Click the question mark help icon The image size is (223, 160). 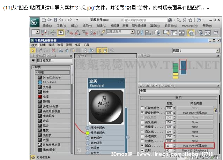point(199,20)
